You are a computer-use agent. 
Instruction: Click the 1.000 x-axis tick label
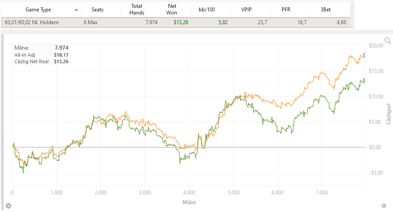tap(57, 193)
